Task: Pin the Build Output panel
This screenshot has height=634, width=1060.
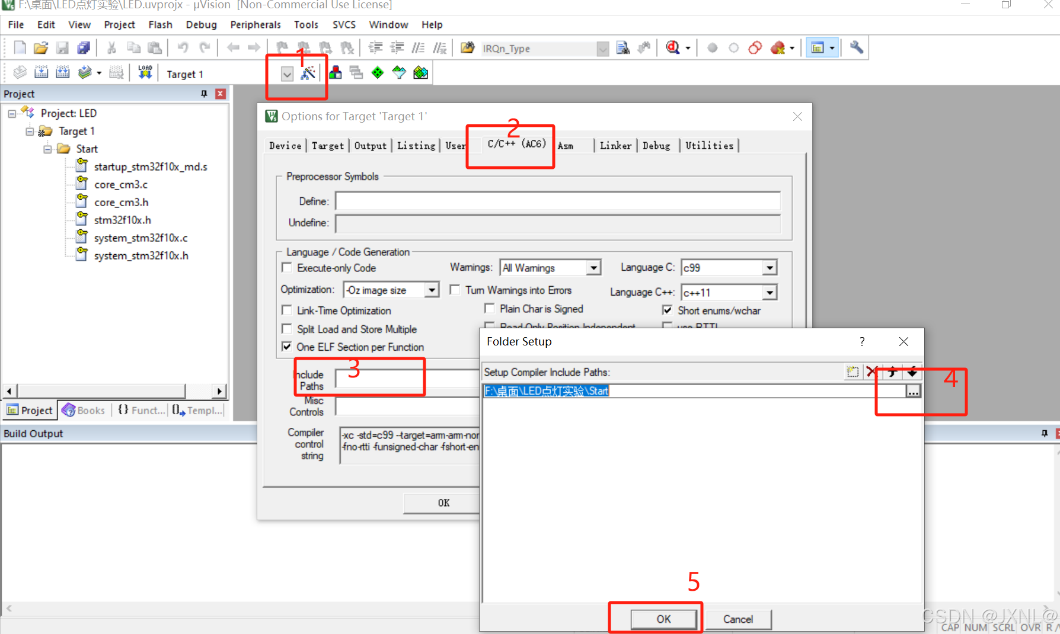Action: point(1044,434)
